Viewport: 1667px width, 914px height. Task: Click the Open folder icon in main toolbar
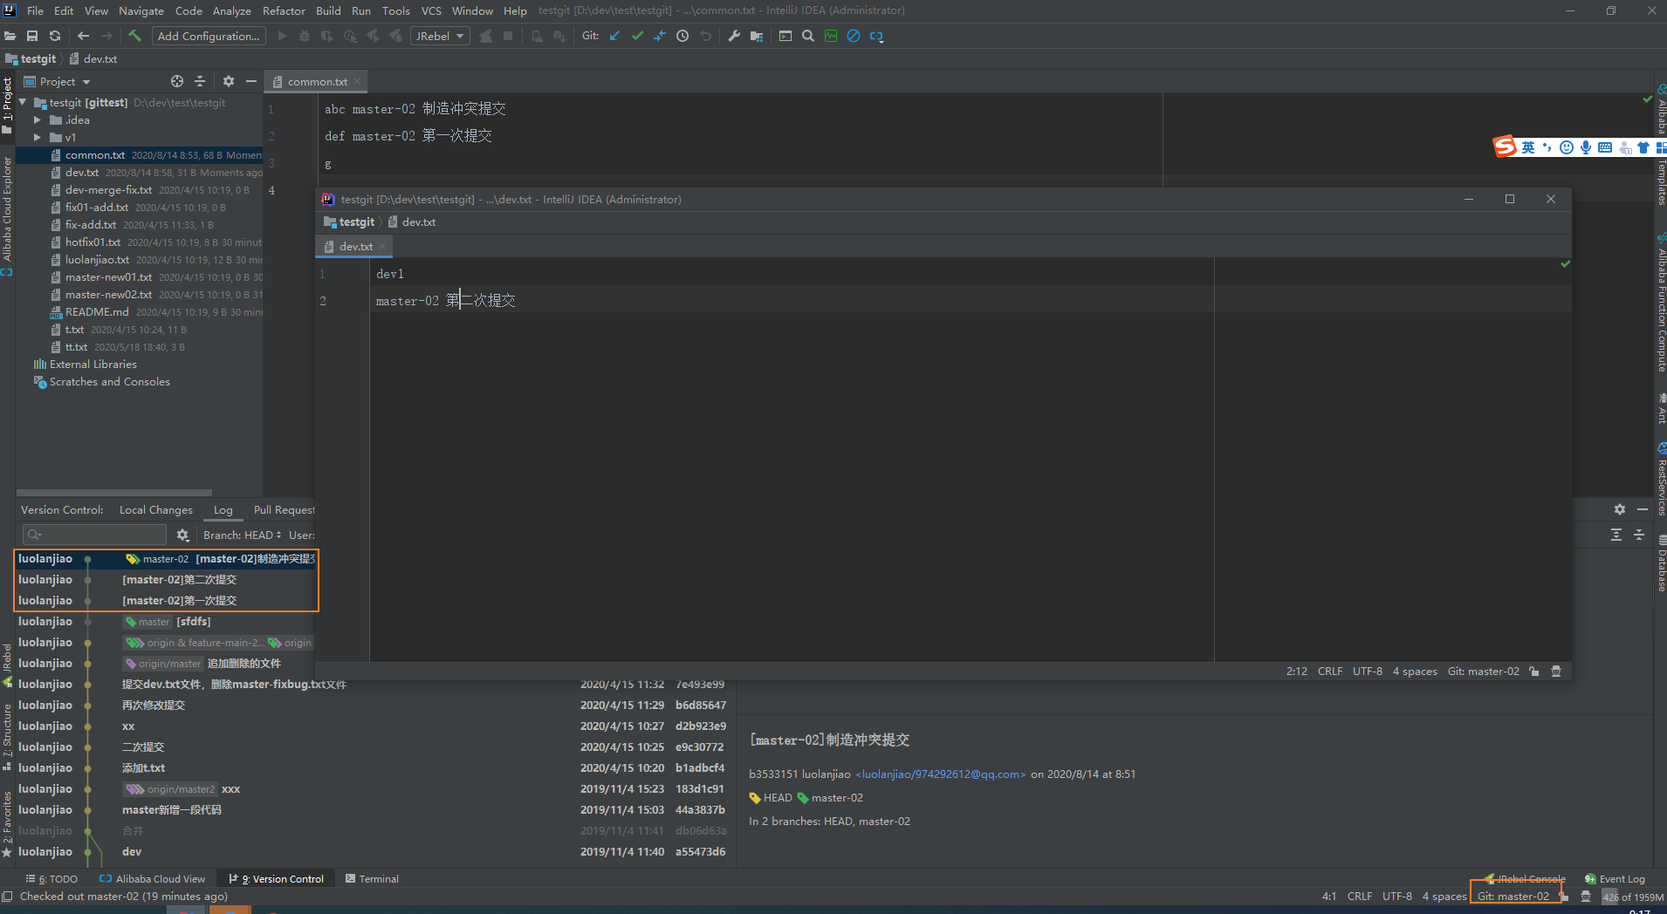point(10,36)
